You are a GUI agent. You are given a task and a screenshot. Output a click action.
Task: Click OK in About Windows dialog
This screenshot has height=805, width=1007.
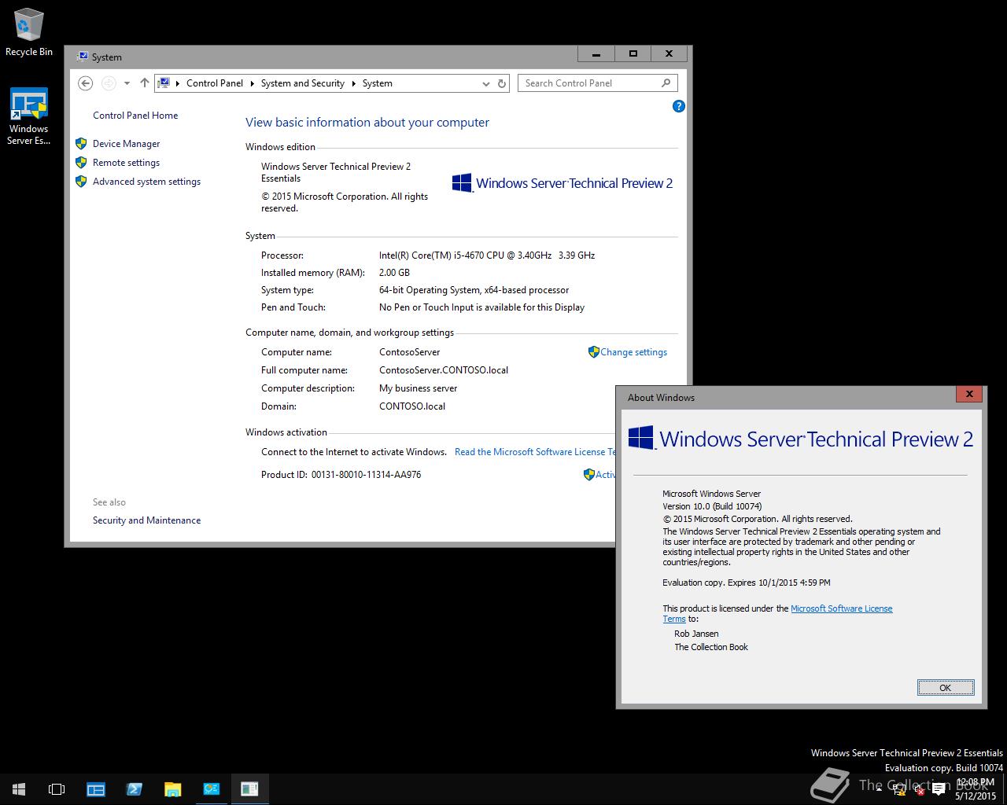click(x=946, y=688)
